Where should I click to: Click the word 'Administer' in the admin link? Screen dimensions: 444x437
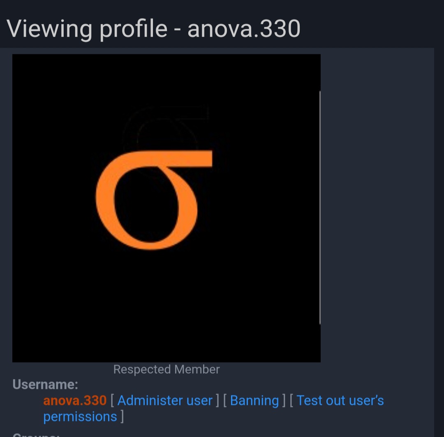(x=150, y=400)
